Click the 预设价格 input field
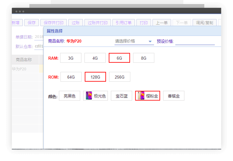233x161 pixels. (x=195, y=41)
